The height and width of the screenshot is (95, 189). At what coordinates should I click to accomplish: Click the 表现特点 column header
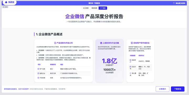pyautogui.click(x=141, y=56)
